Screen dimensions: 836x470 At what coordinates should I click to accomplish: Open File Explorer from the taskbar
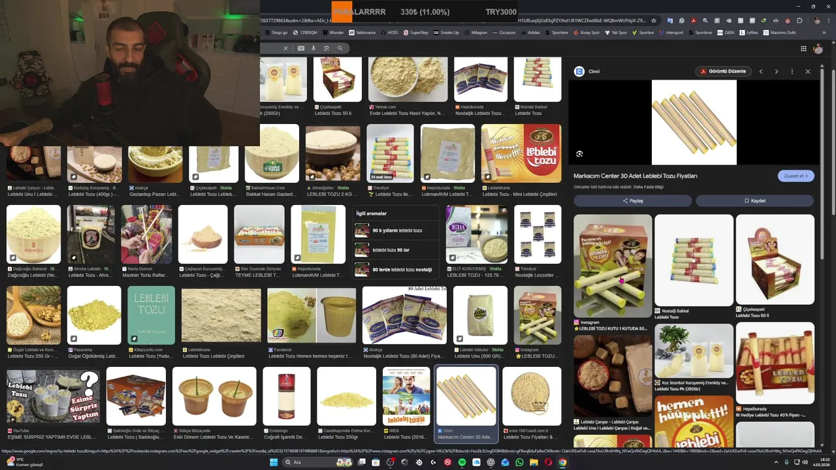coord(534,462)
